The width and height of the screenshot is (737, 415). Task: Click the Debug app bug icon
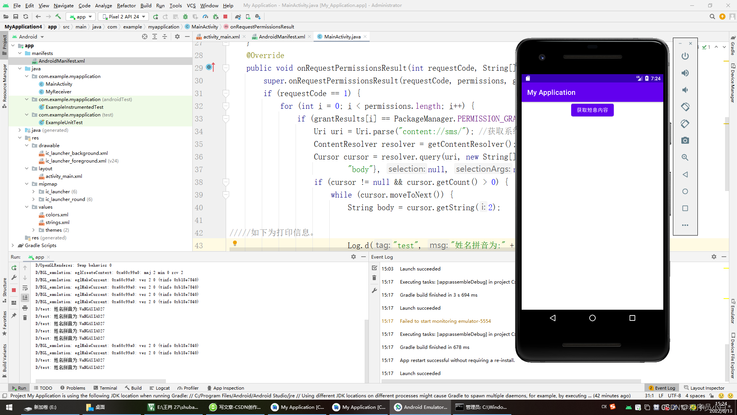click(x=185, y=17)
